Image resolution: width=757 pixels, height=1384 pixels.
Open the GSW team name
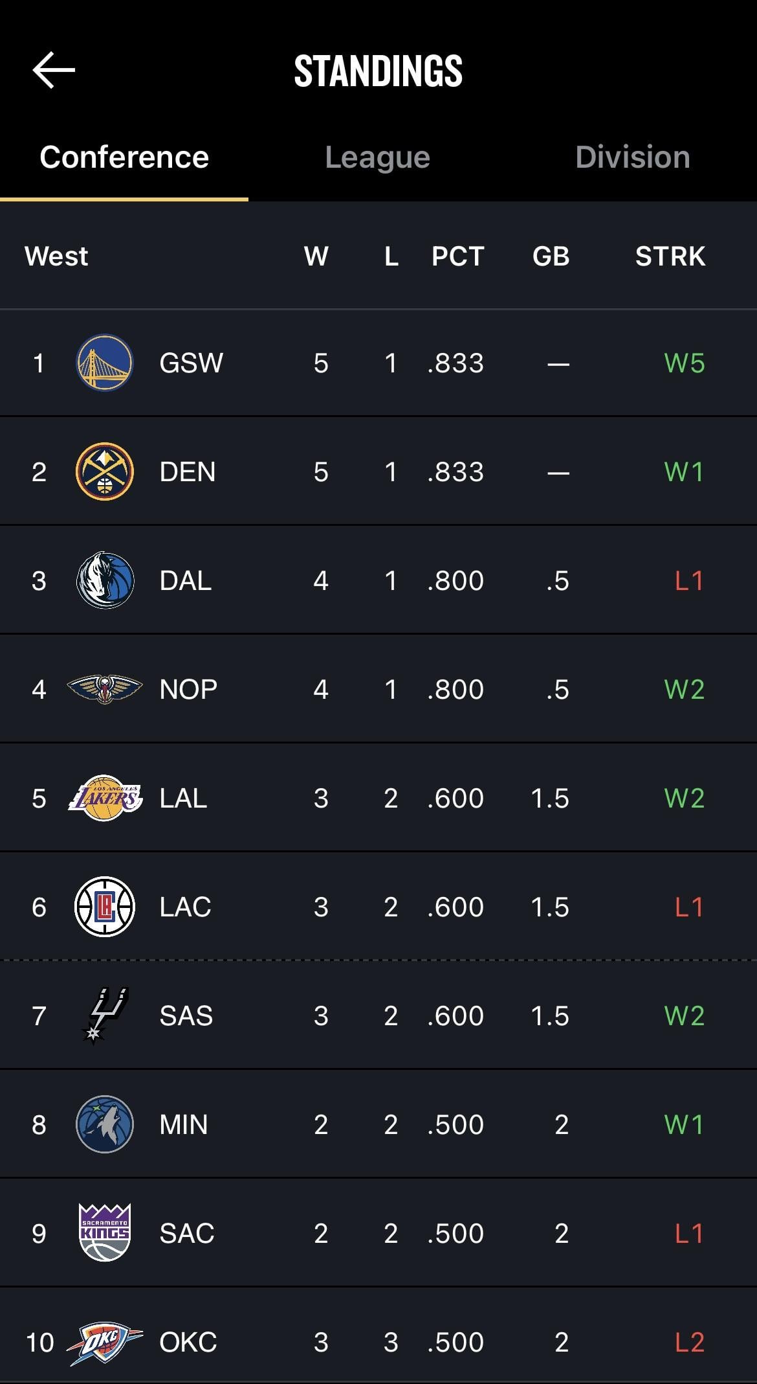[x=191, y=363]
